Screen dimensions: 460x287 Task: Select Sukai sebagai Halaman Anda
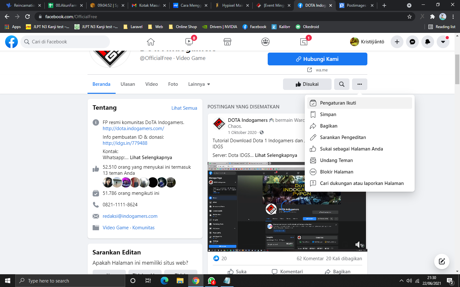click(360, 149)
